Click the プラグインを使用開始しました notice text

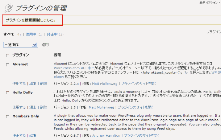point(30,20)
